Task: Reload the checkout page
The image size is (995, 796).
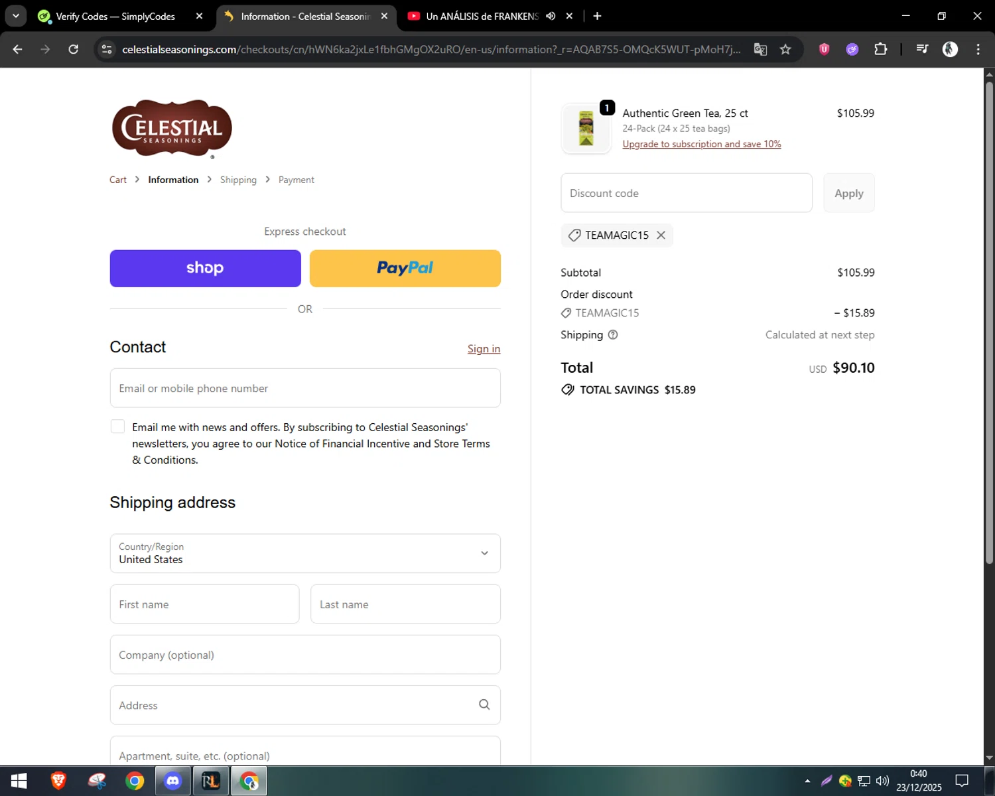Action: (74, 49)
